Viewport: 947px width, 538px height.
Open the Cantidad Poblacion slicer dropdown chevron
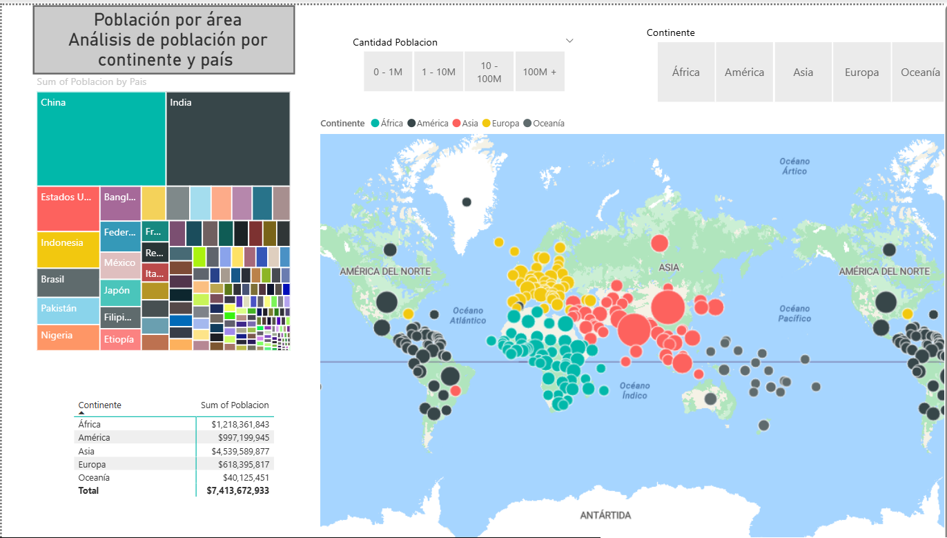[569, 41]
